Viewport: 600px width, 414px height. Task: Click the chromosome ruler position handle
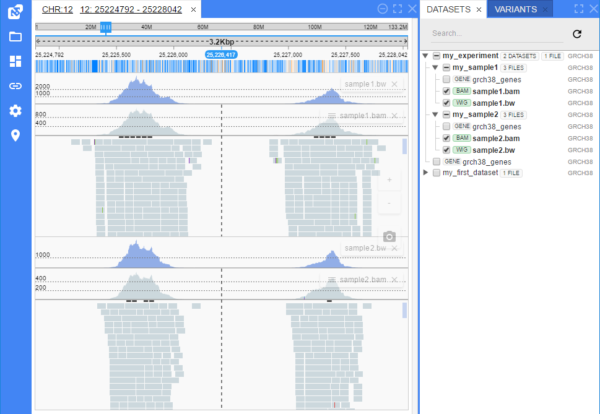click(106, 27)
